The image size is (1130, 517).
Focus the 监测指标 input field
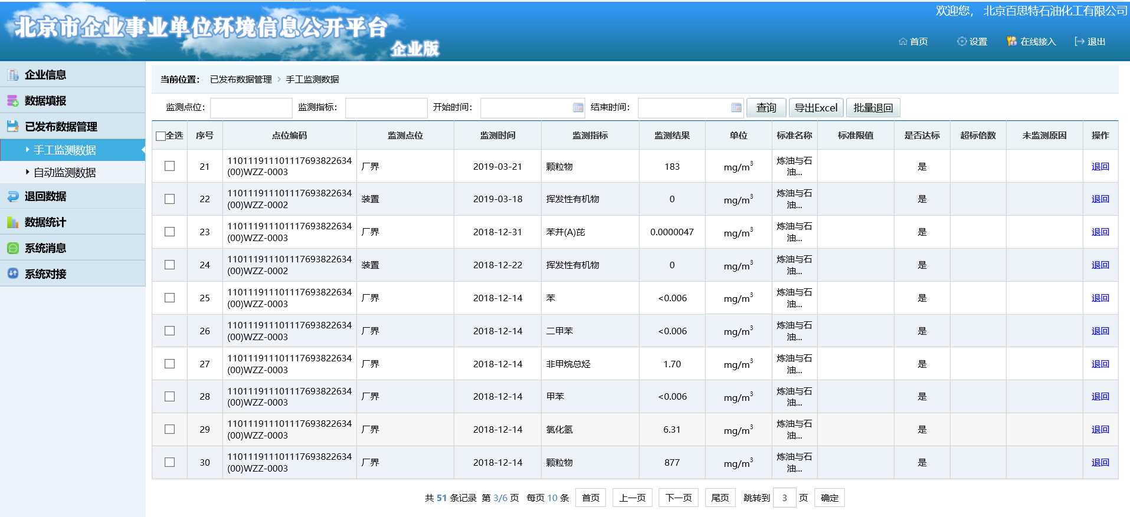[387, 108]
